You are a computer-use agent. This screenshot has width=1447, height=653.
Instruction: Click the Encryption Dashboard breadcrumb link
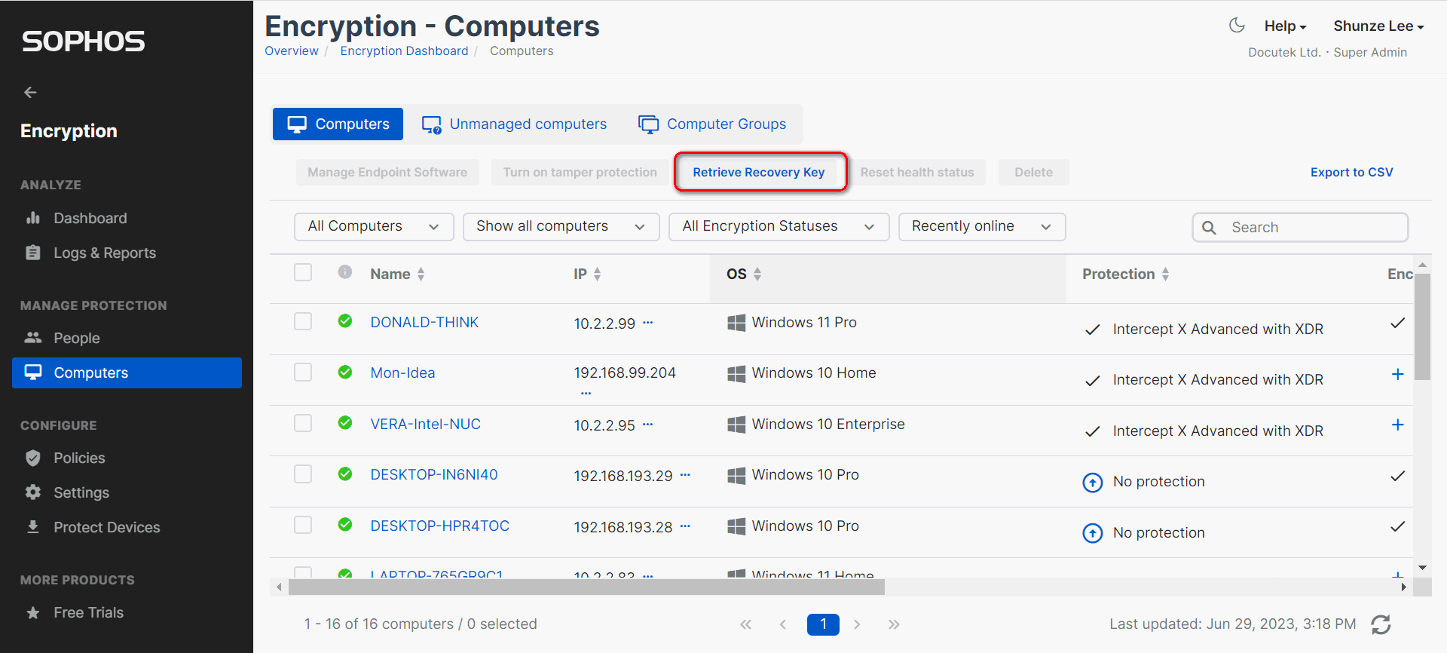point(404,51)
